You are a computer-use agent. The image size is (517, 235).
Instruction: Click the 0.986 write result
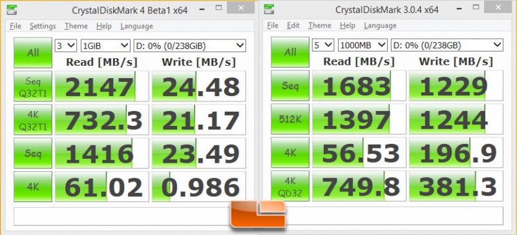pos(199,187)
